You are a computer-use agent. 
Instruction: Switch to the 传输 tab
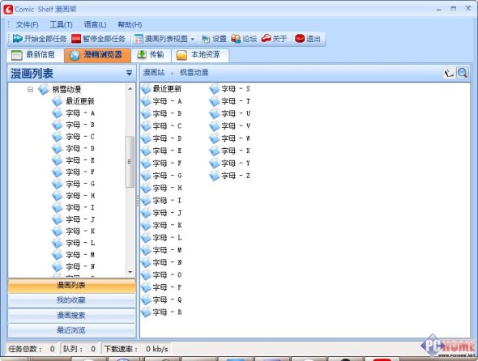tap(152, 55)
